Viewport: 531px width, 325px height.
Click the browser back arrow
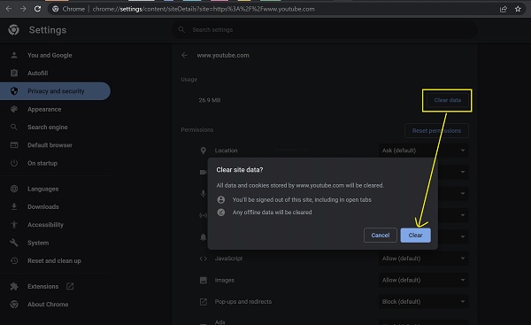[9, 9]
